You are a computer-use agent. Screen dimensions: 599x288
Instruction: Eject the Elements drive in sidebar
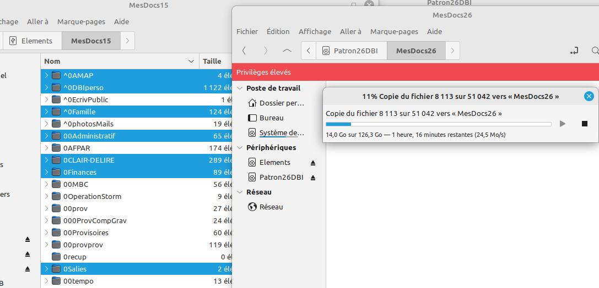[x=313, y=163]
